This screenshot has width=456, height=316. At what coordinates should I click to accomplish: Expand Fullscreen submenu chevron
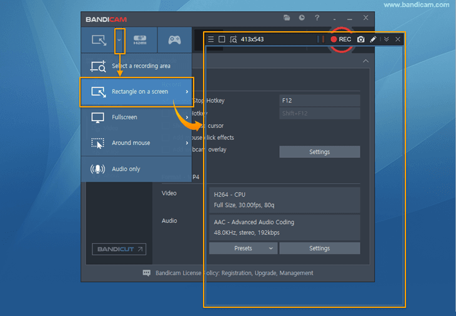187,117
